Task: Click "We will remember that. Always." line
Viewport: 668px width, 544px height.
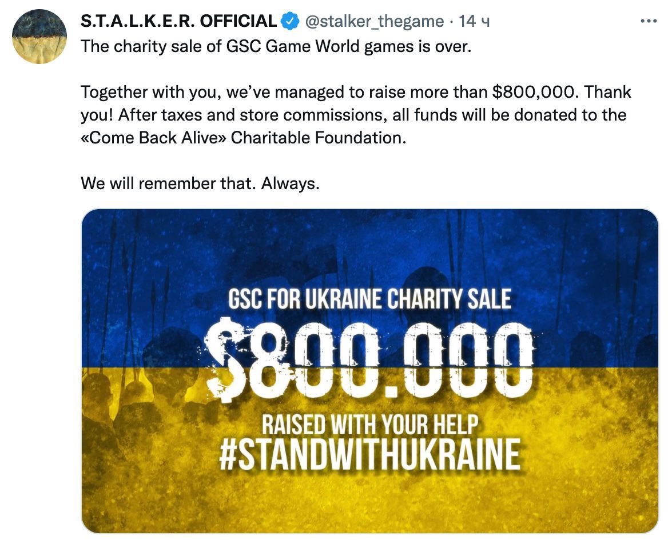Action: (200, 183)
